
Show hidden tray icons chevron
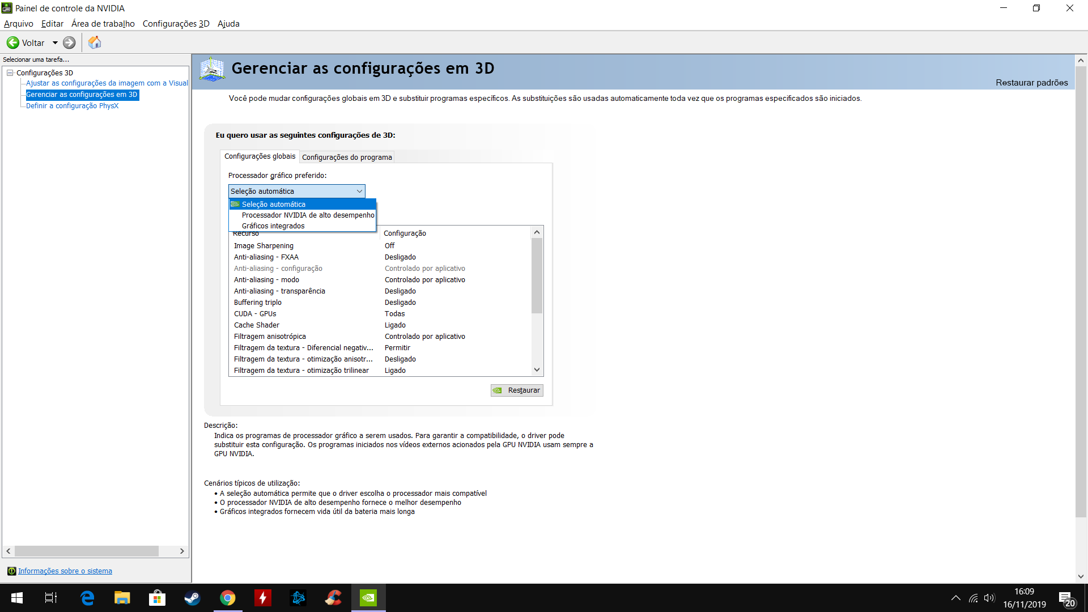tap(956, 598)
